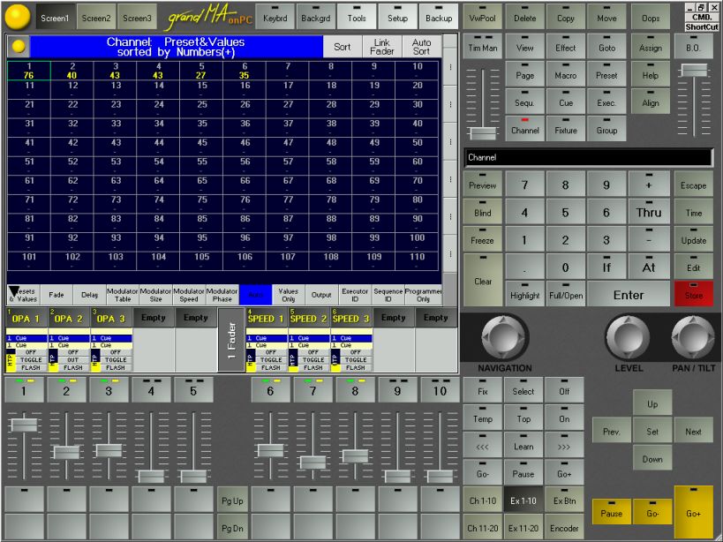Click the plus key on keypad
723x542 pixels.
tap(649, 184)
